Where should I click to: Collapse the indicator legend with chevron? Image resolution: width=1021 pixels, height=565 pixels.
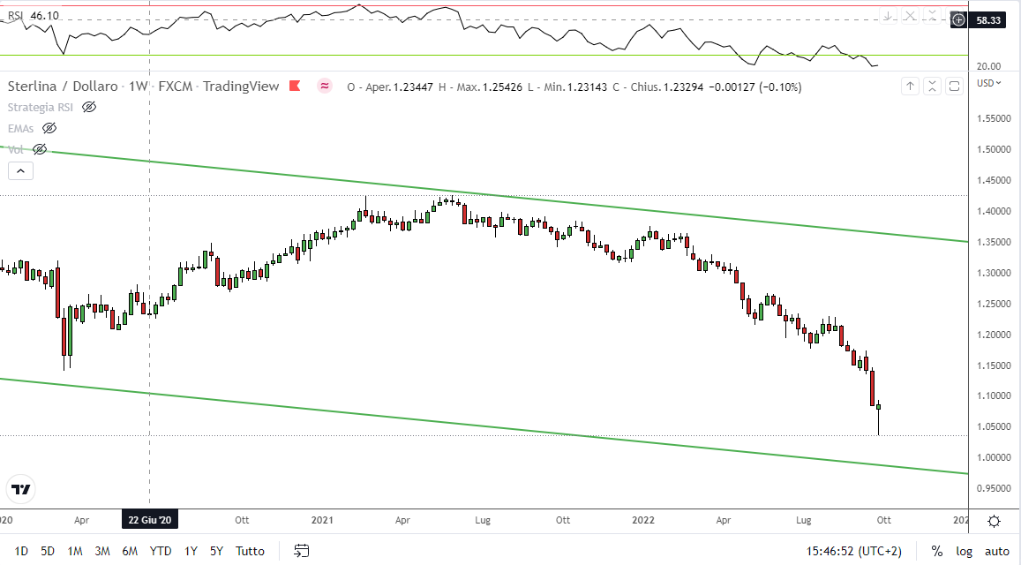[21, 170]
